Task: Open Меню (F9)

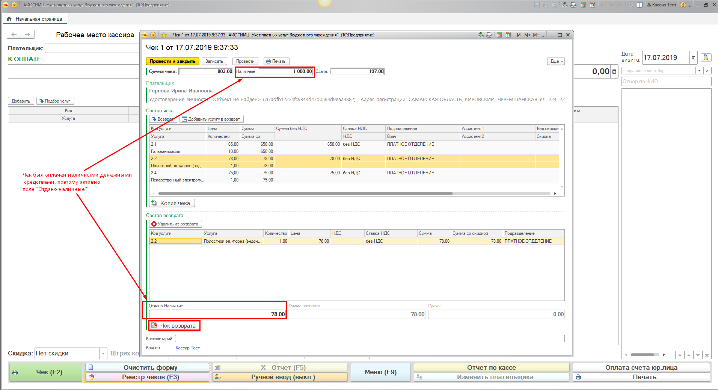Action: 380,372
